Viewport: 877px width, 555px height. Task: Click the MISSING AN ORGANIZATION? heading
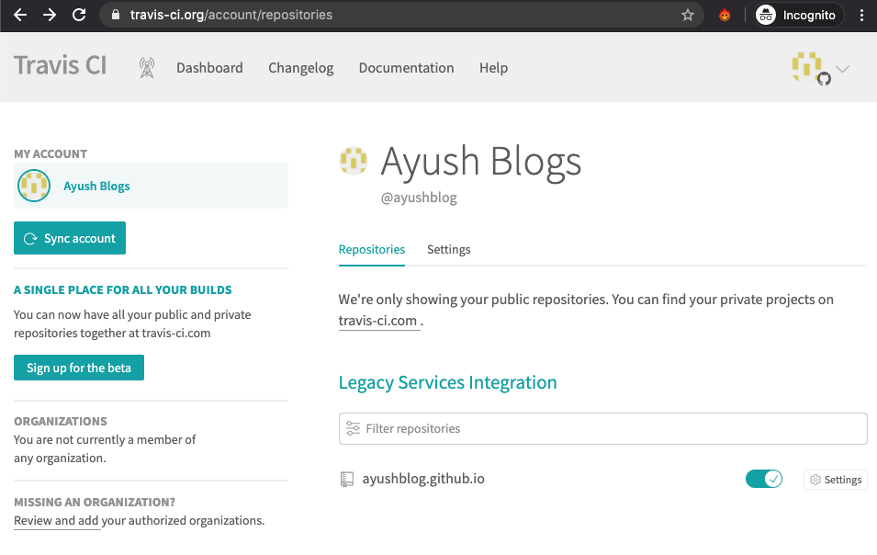[x=95, y=502]
